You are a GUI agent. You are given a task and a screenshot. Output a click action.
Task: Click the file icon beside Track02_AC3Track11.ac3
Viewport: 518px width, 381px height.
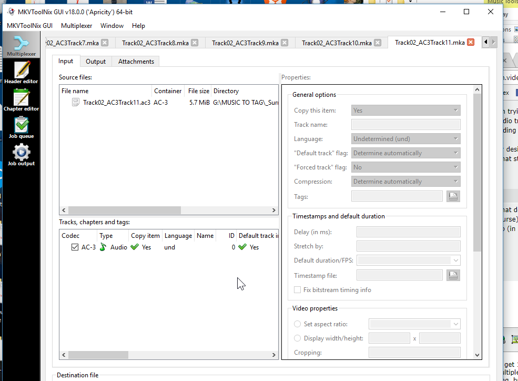click(x=76, y=103)
